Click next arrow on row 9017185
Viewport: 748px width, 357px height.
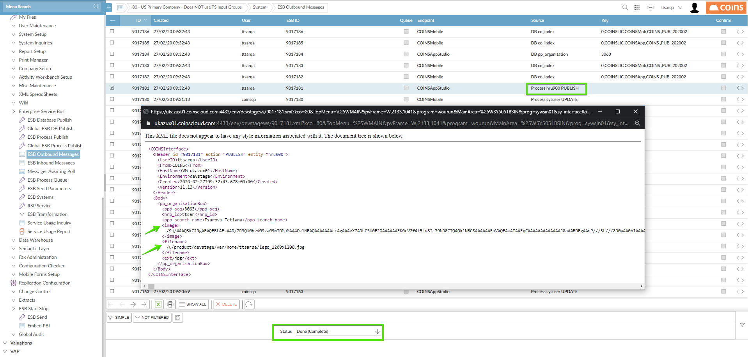743,43
